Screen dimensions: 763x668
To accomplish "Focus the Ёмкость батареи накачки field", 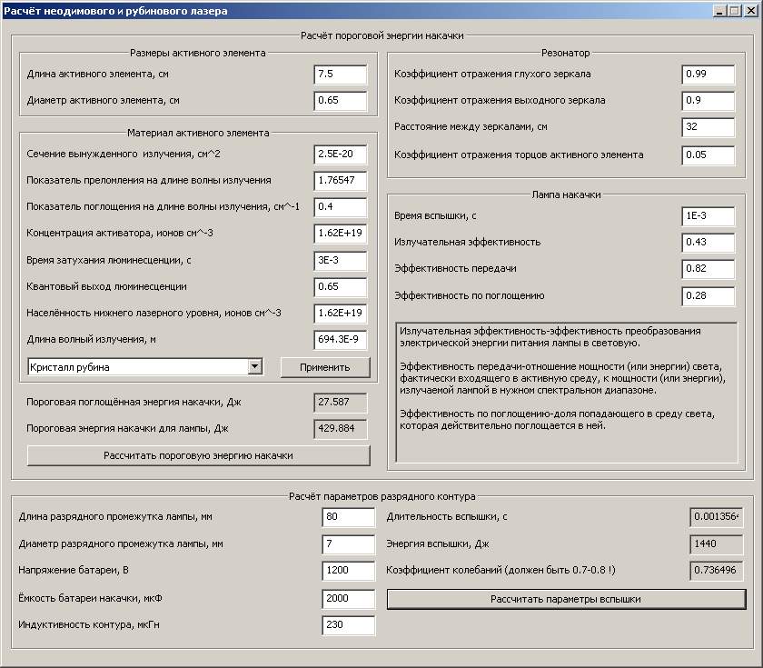I will 349,598.
